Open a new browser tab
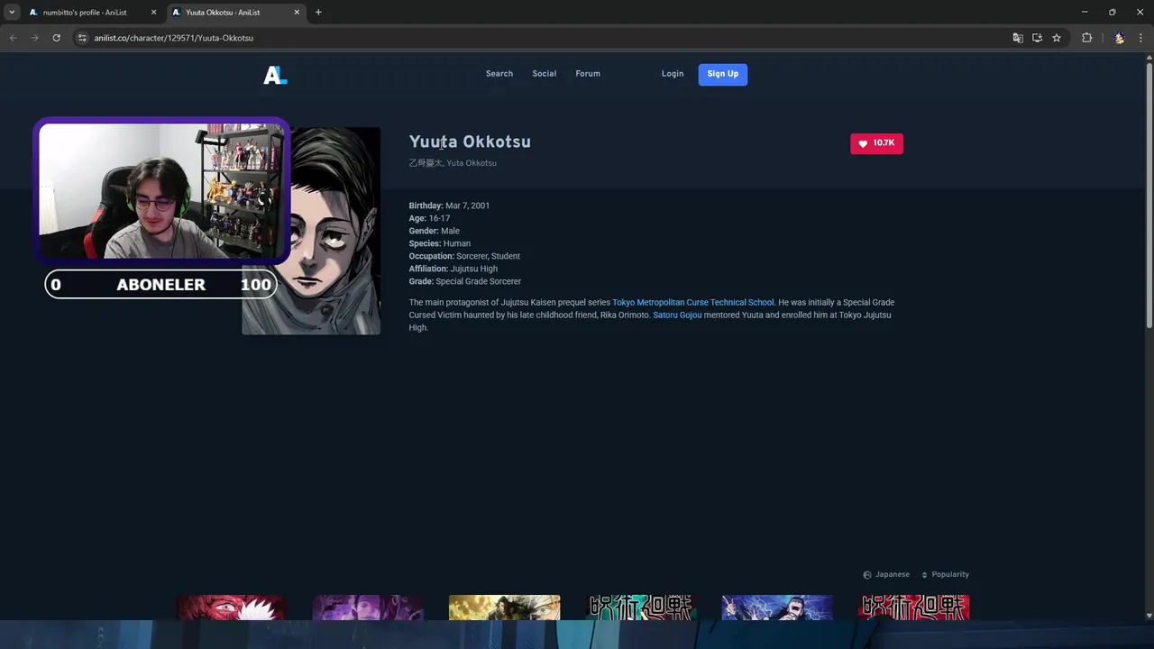This screenshot has width=1154, height=649. [x=318, y=13]
